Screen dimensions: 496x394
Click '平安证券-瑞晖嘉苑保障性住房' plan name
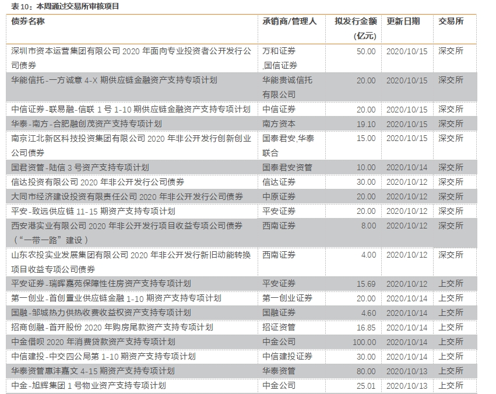tap(101, 284)
